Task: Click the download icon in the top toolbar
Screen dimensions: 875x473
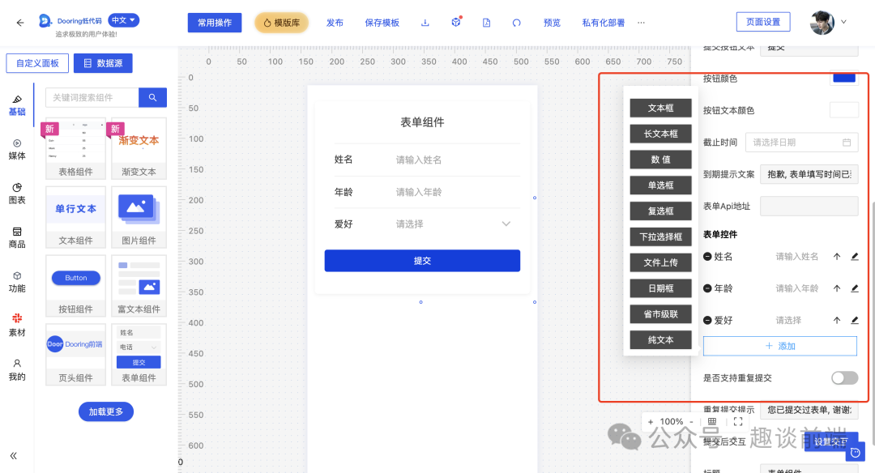Action: pos(425,23)
